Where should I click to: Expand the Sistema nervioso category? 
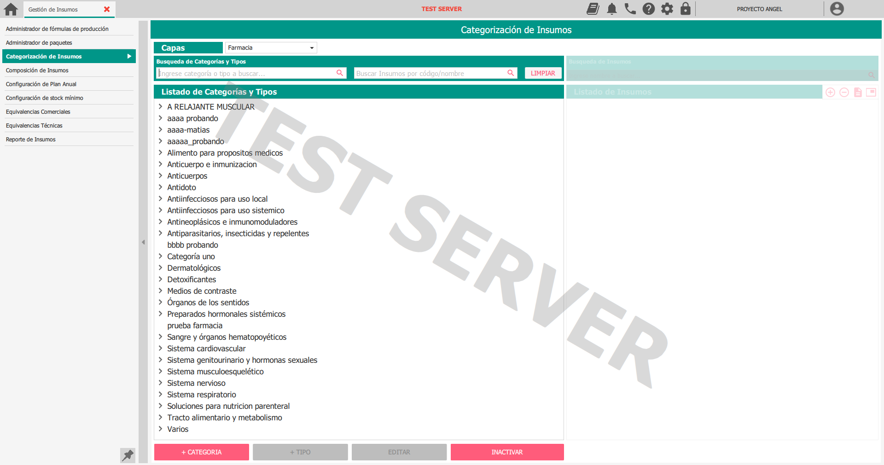pos(161,383)
